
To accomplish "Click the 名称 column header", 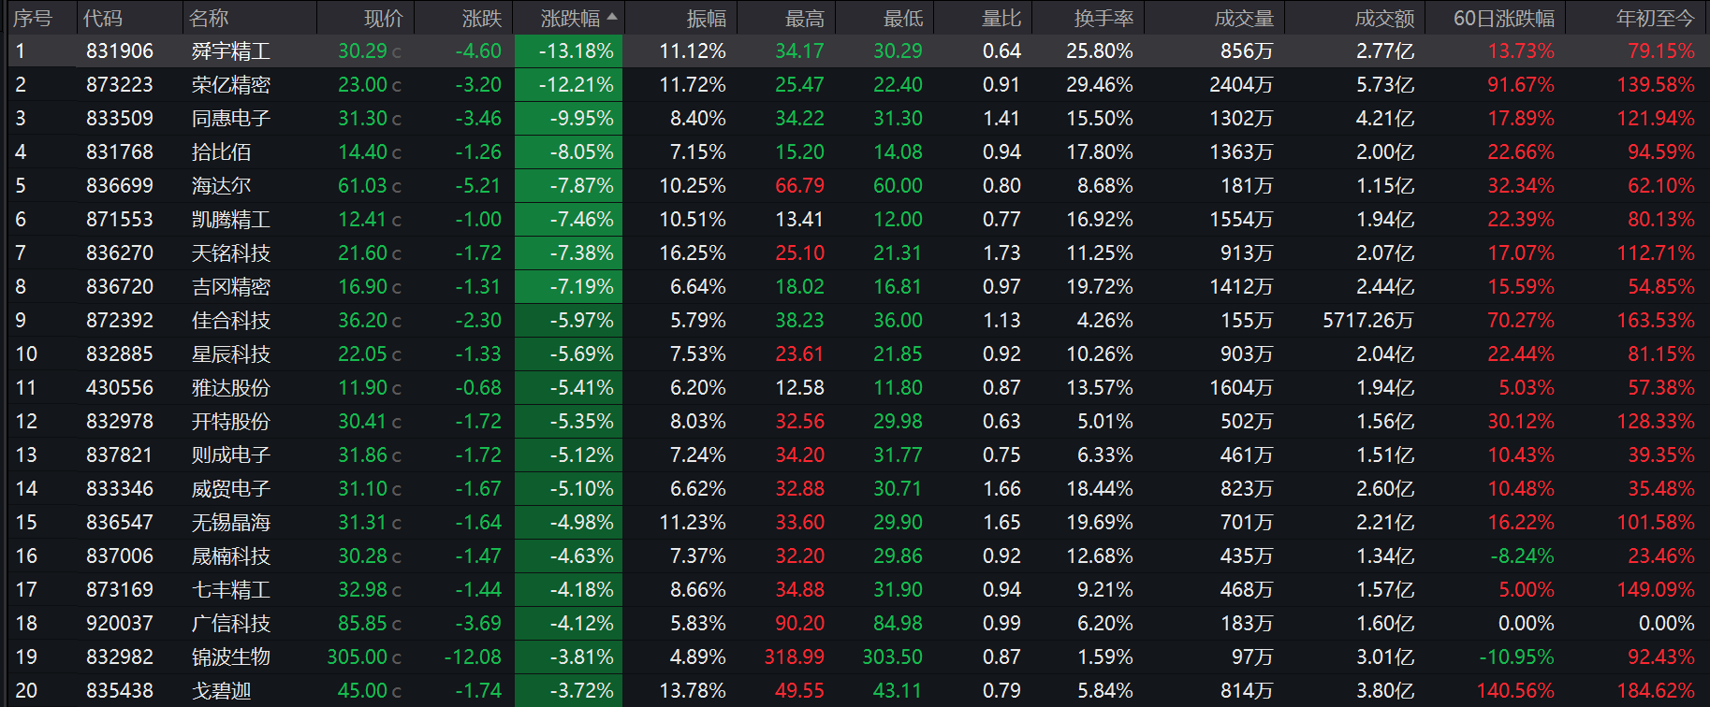I will (208, 18).
